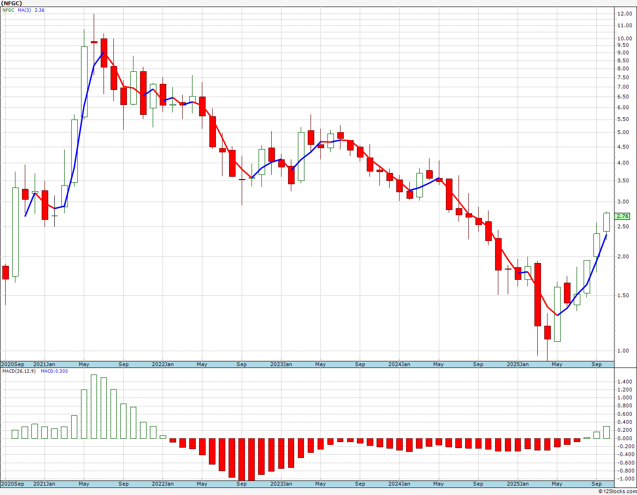Click the MA(3) indicator legend label

[x=25, y=10]
